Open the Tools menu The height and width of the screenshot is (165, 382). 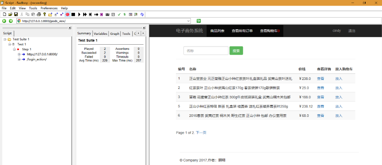tap(33, 8)
